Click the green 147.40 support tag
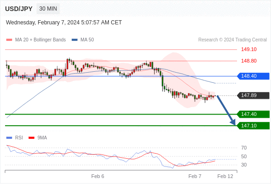This screenshot has height=184, width=271. point(253,114)
